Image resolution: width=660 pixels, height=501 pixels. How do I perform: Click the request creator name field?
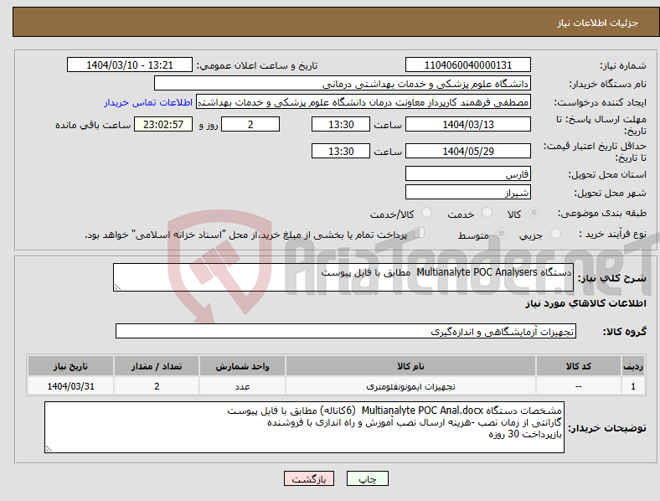(364, 101)
